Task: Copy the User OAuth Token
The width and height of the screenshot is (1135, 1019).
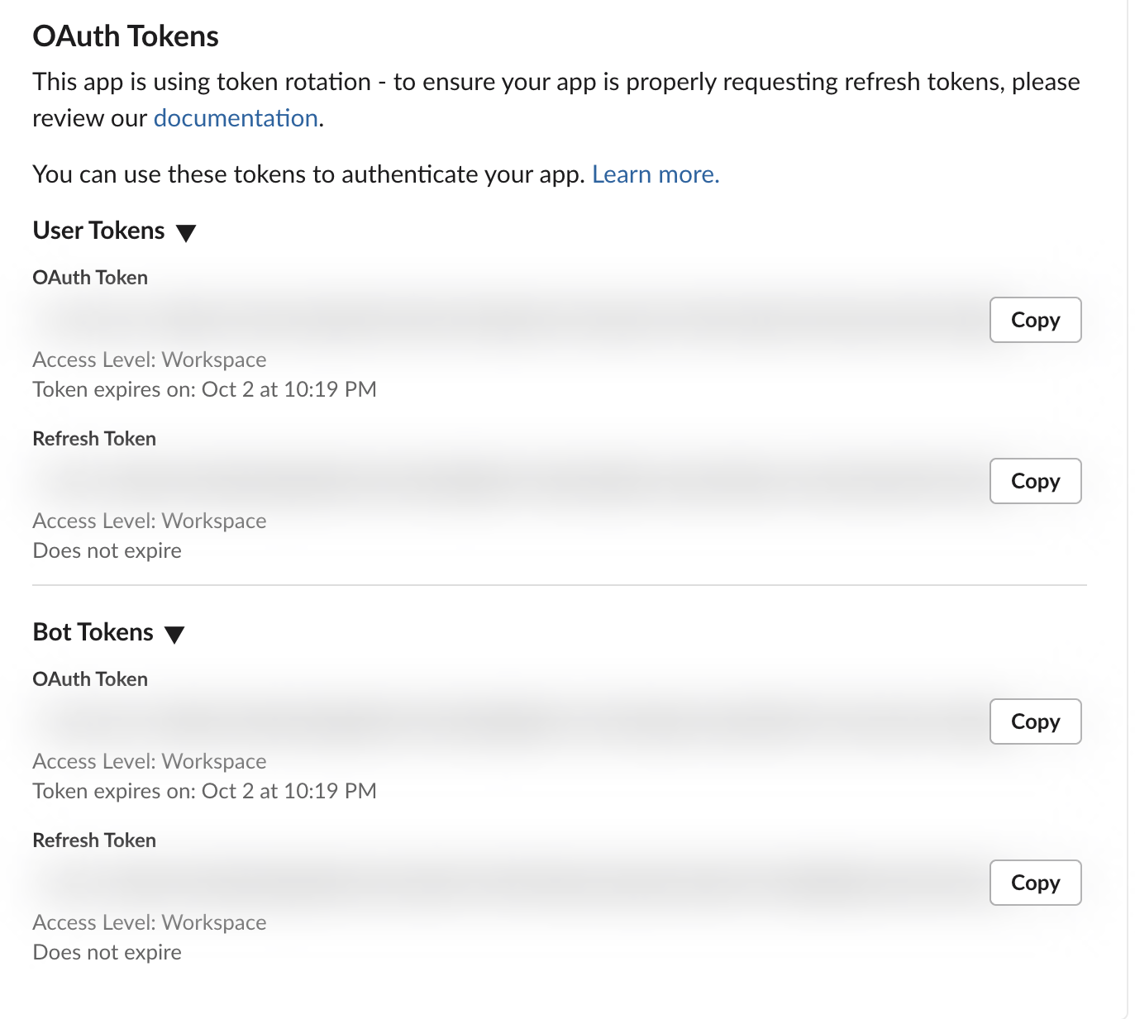Action: [x=1035, y=320]
